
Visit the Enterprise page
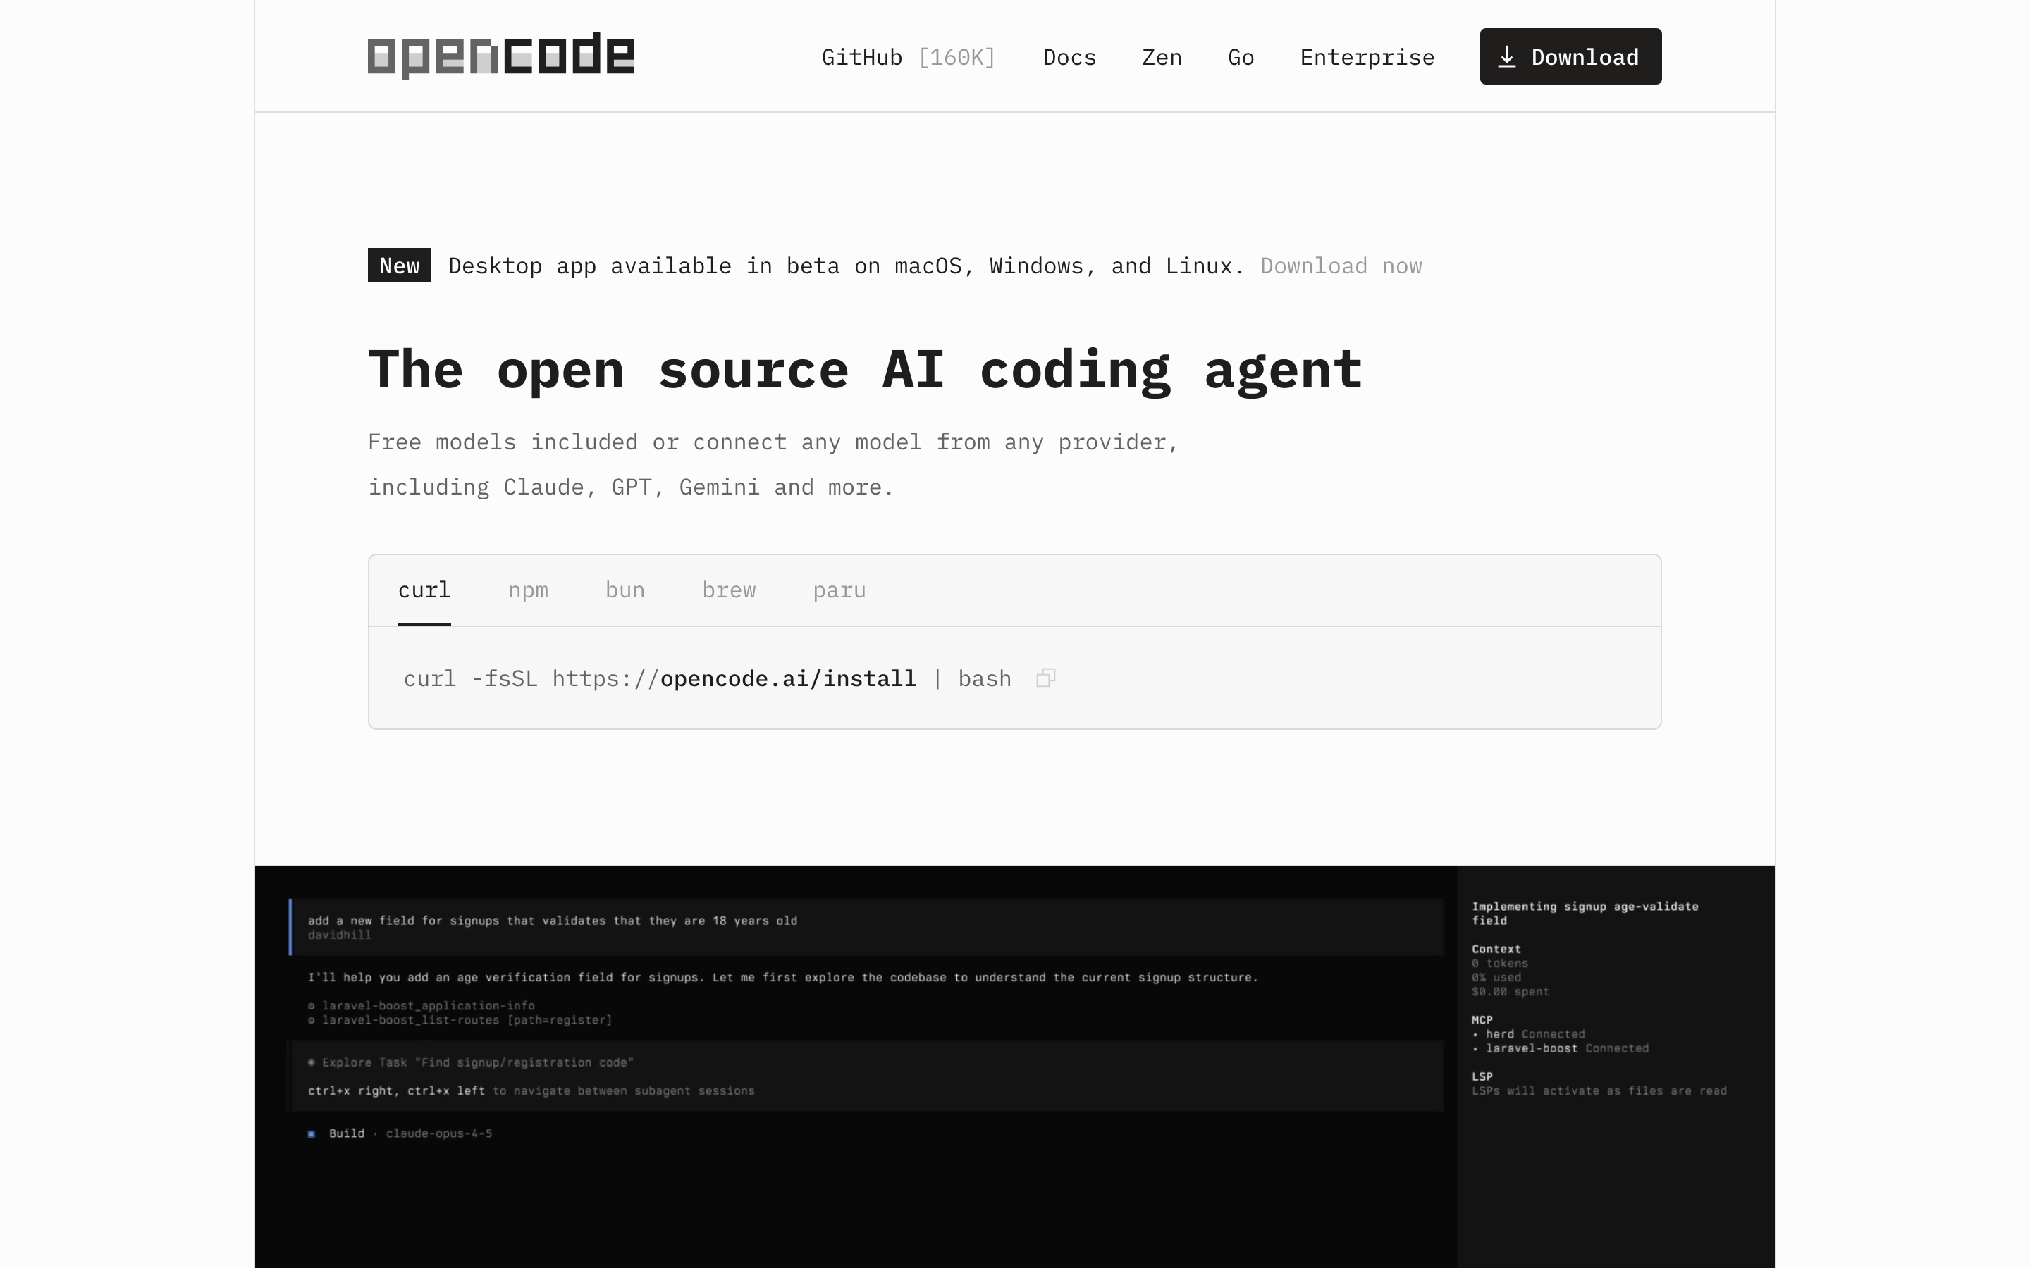click(x=1367, y=57)
